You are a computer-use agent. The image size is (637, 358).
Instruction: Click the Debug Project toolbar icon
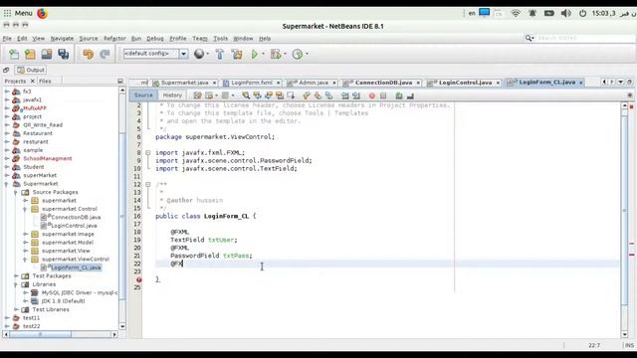[276, 54]
